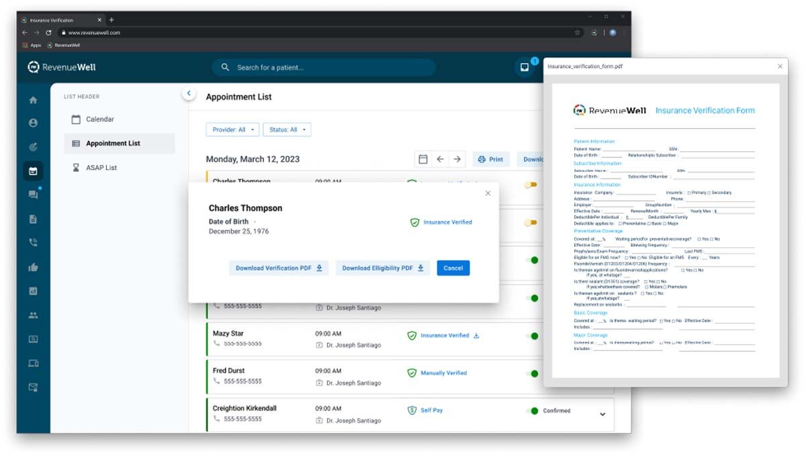The width and height of the screenshot is (806, 456).
Task: Click the devices icon in the sidebar
Action: [33, 363]
